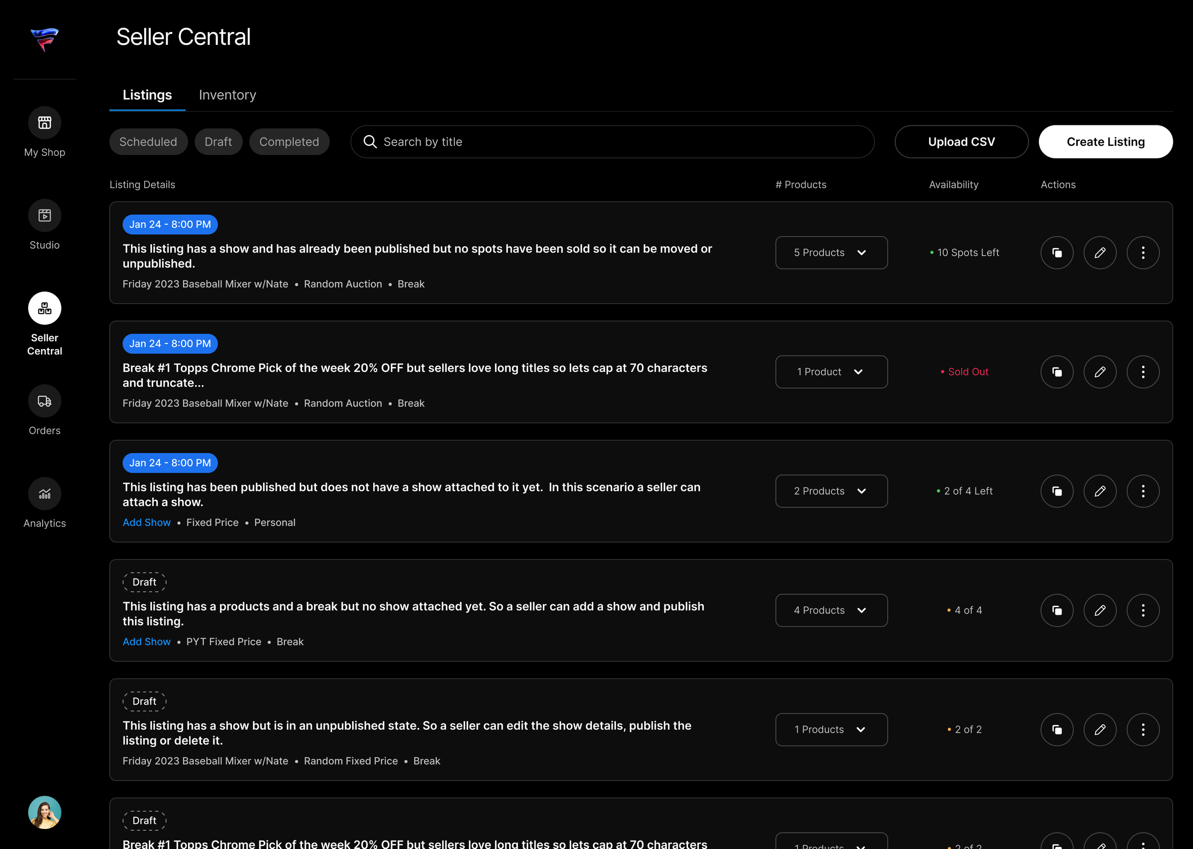Go to Orders via truck icon
This screenshot has width=1193, height=849.
(44, 401)
